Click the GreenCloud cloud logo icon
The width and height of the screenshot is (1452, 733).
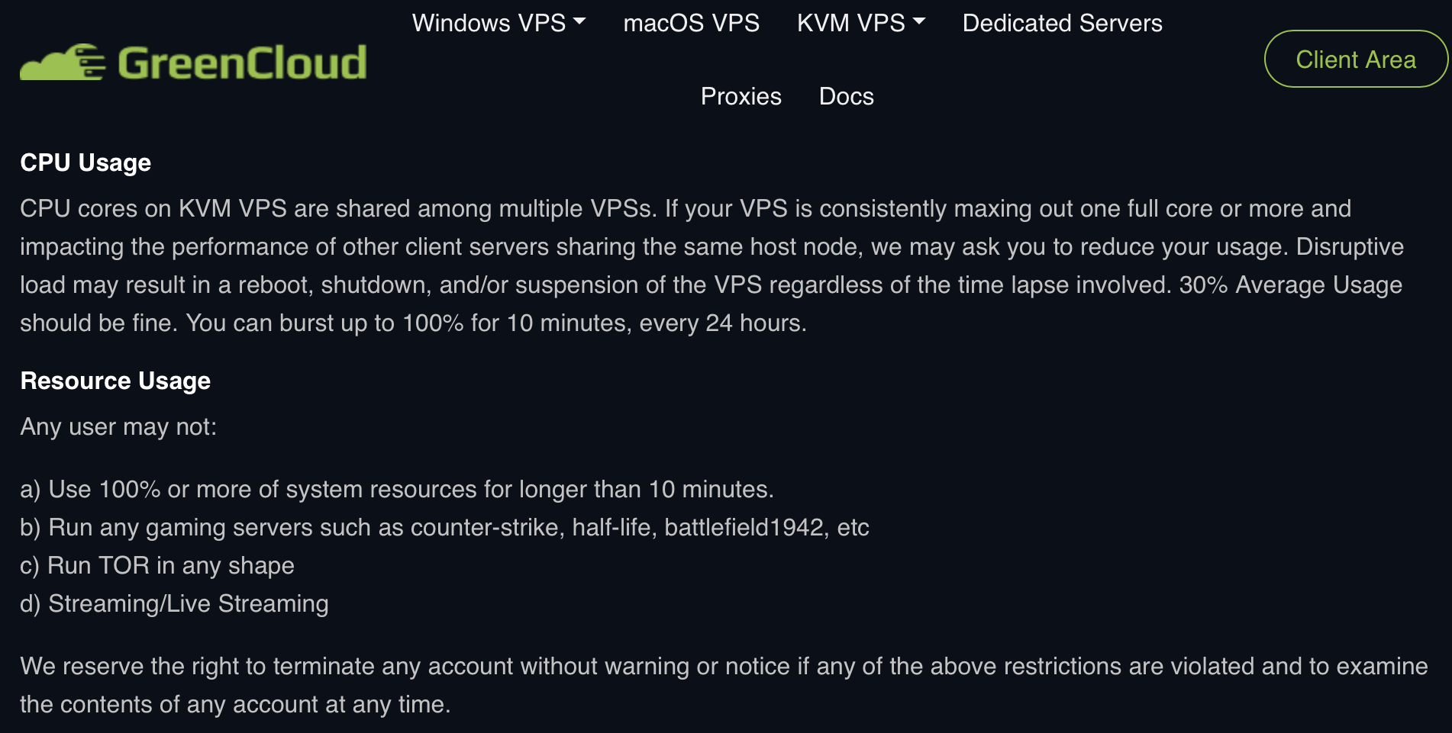coord(63,63)
